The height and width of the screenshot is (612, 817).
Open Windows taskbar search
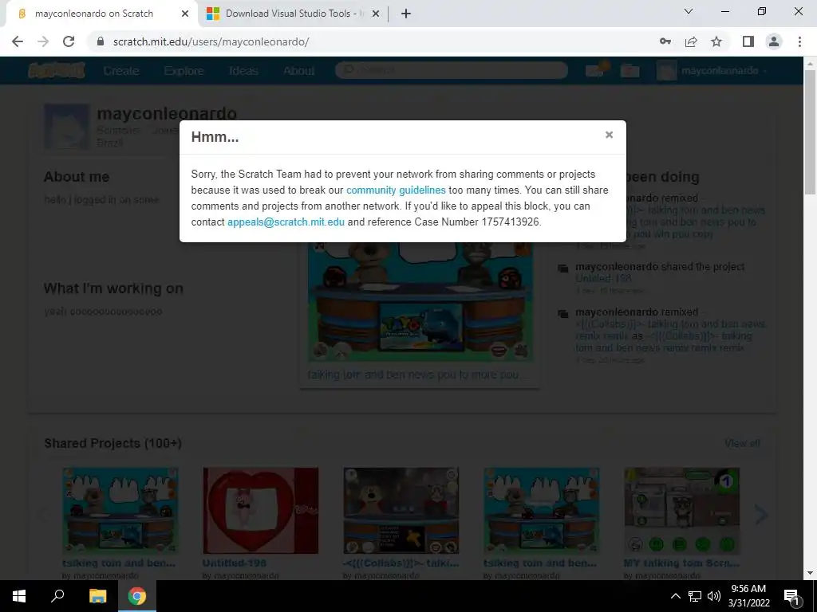pyautogui.click(x=57, y=596)
